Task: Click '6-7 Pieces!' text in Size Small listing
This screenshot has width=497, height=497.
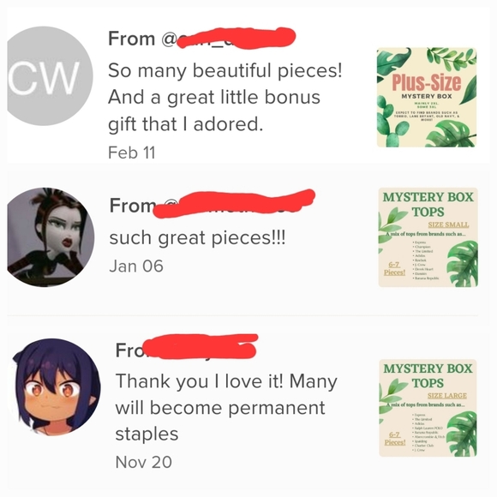Action: [395, 268]
